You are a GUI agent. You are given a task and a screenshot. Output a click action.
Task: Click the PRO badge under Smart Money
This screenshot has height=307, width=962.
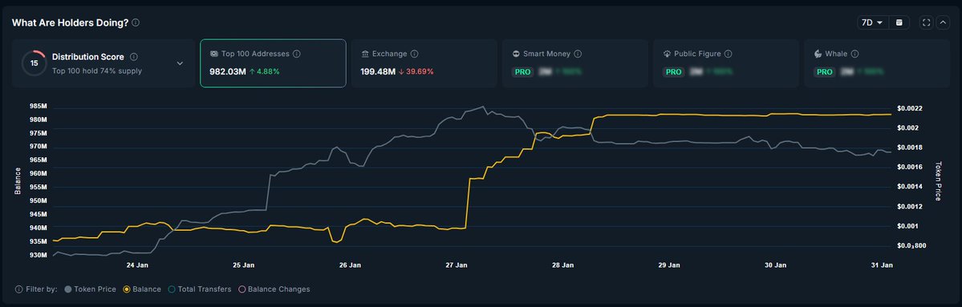[x=522, y=71]
